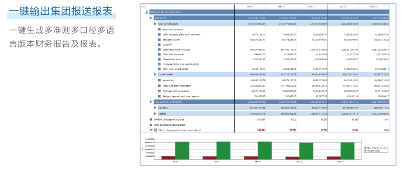Click the square icon beside Goodwill
The height and width of the screenshot is (172, 406).
(x=159, y=45)
